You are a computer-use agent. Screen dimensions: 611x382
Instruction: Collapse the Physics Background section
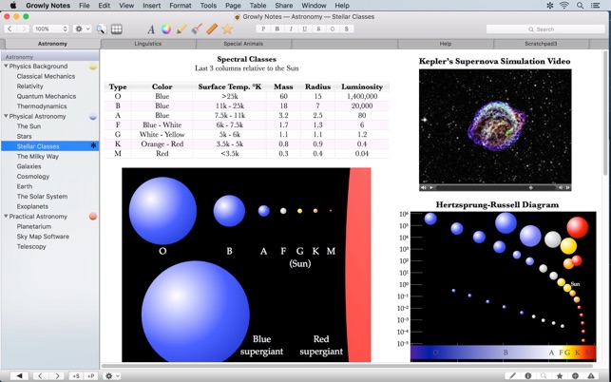click(6, 67)
